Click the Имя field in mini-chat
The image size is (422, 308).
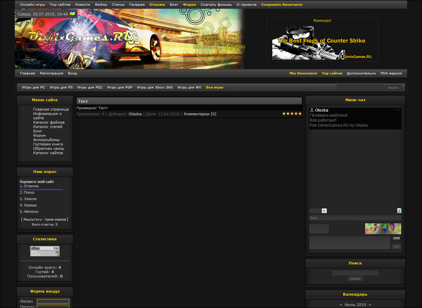[x=355, y=218]
